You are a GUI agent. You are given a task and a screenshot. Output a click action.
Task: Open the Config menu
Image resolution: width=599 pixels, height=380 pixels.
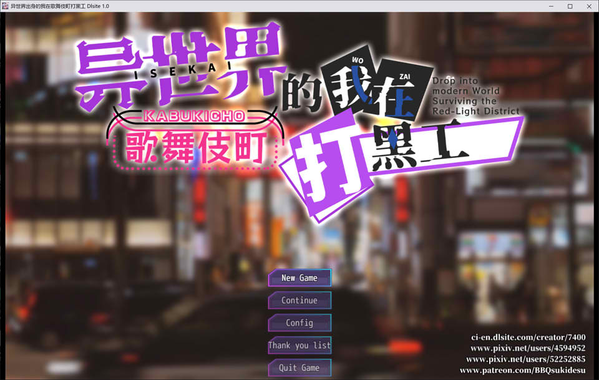(299, 323)
